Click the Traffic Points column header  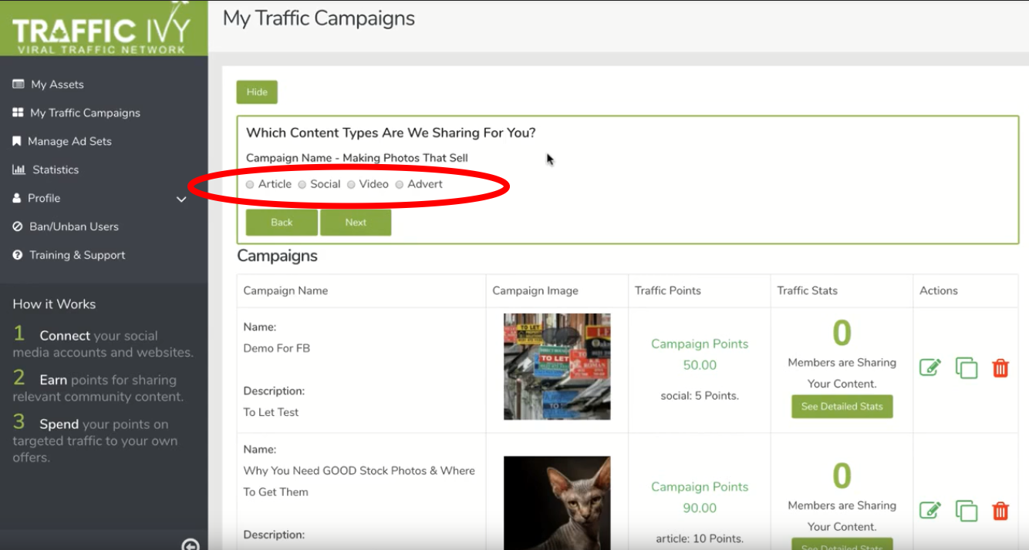(668, 290)
